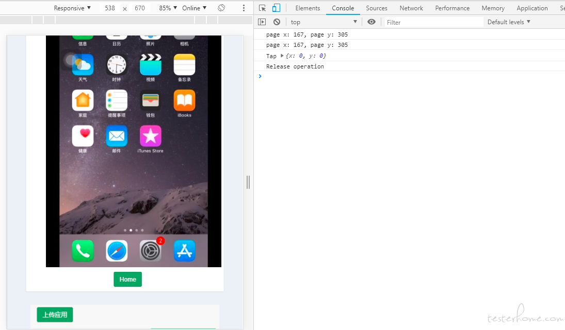The width and height of the screenshot is (565, 330).
Task: Rotate the device viewport orientation
Action: coord(221,8)
